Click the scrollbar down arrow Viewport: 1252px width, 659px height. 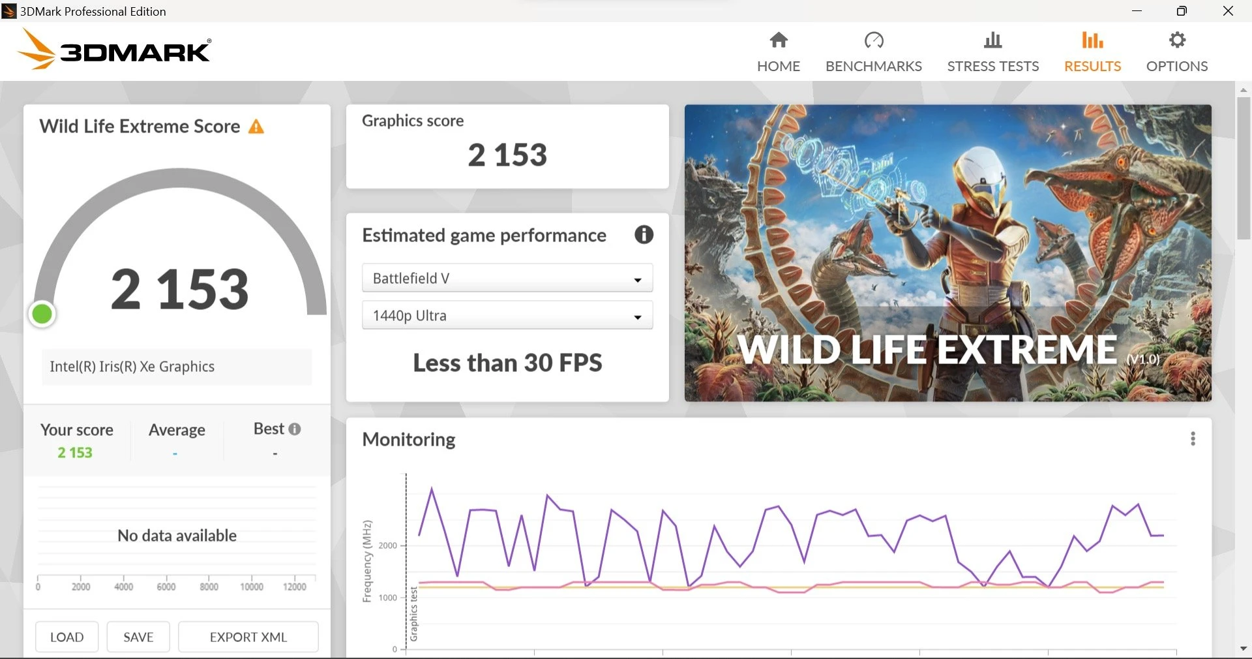coord(1244,649)
